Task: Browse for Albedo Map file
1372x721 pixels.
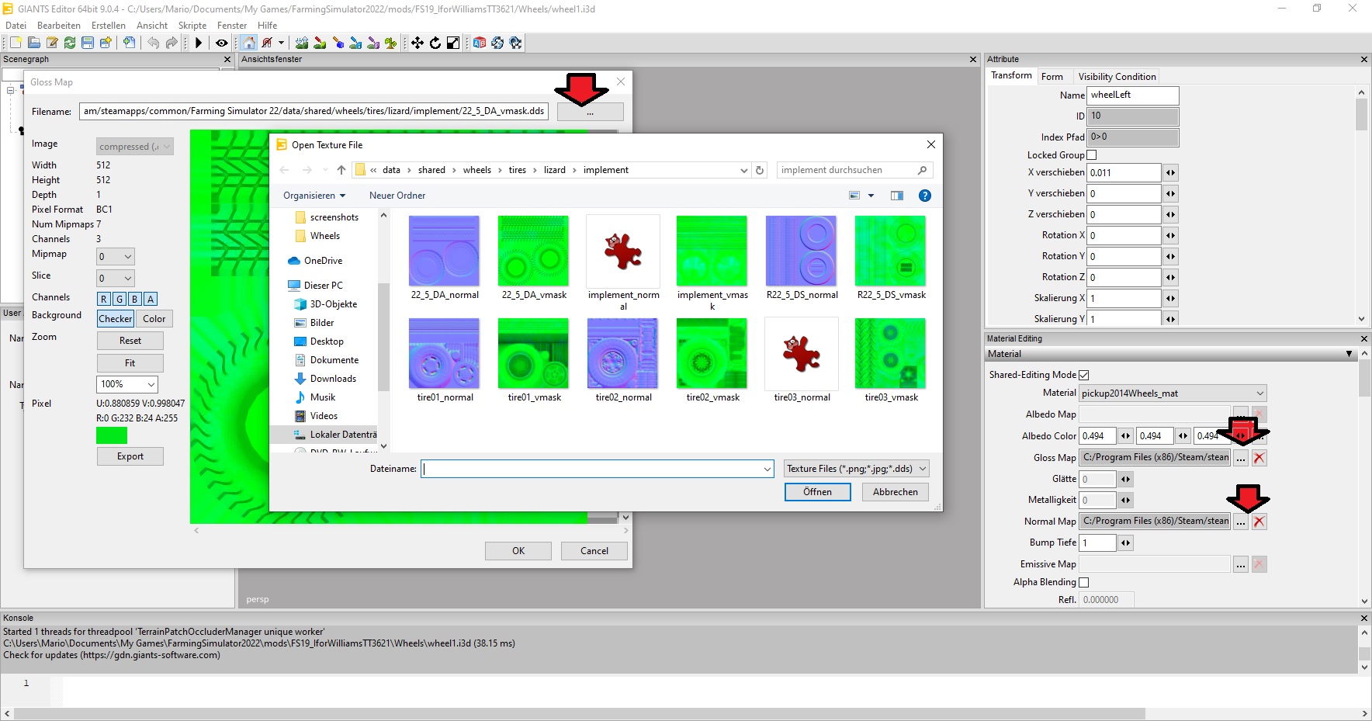Action: 1241,414
